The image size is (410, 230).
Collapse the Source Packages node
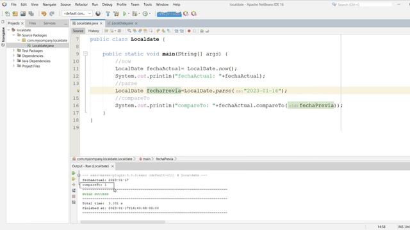coord(14,35)
